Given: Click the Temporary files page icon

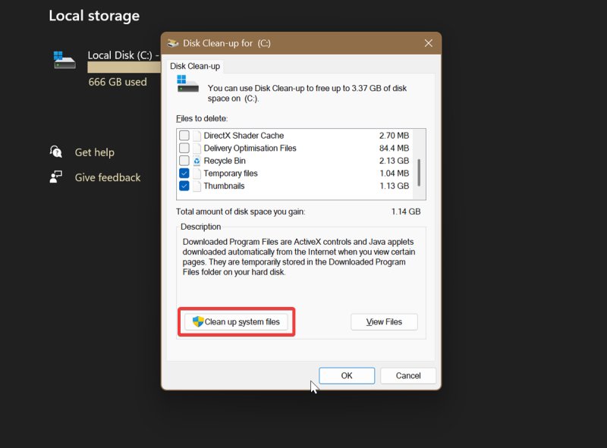Looking at the screenshot, I should (x=197, y=174).
